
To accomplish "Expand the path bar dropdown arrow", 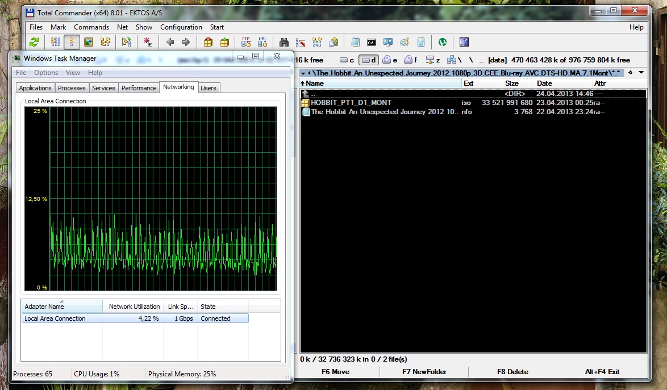I will click(303, 73).
